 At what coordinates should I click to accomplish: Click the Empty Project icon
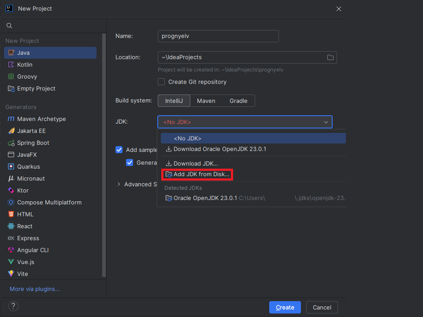pyautogui.click(x=11, y=88)
